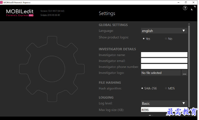The height and width of the screenshot is (120, 199).
Task: Choose SHA-256 hash algorithm
Action: [x=149, y=88]
